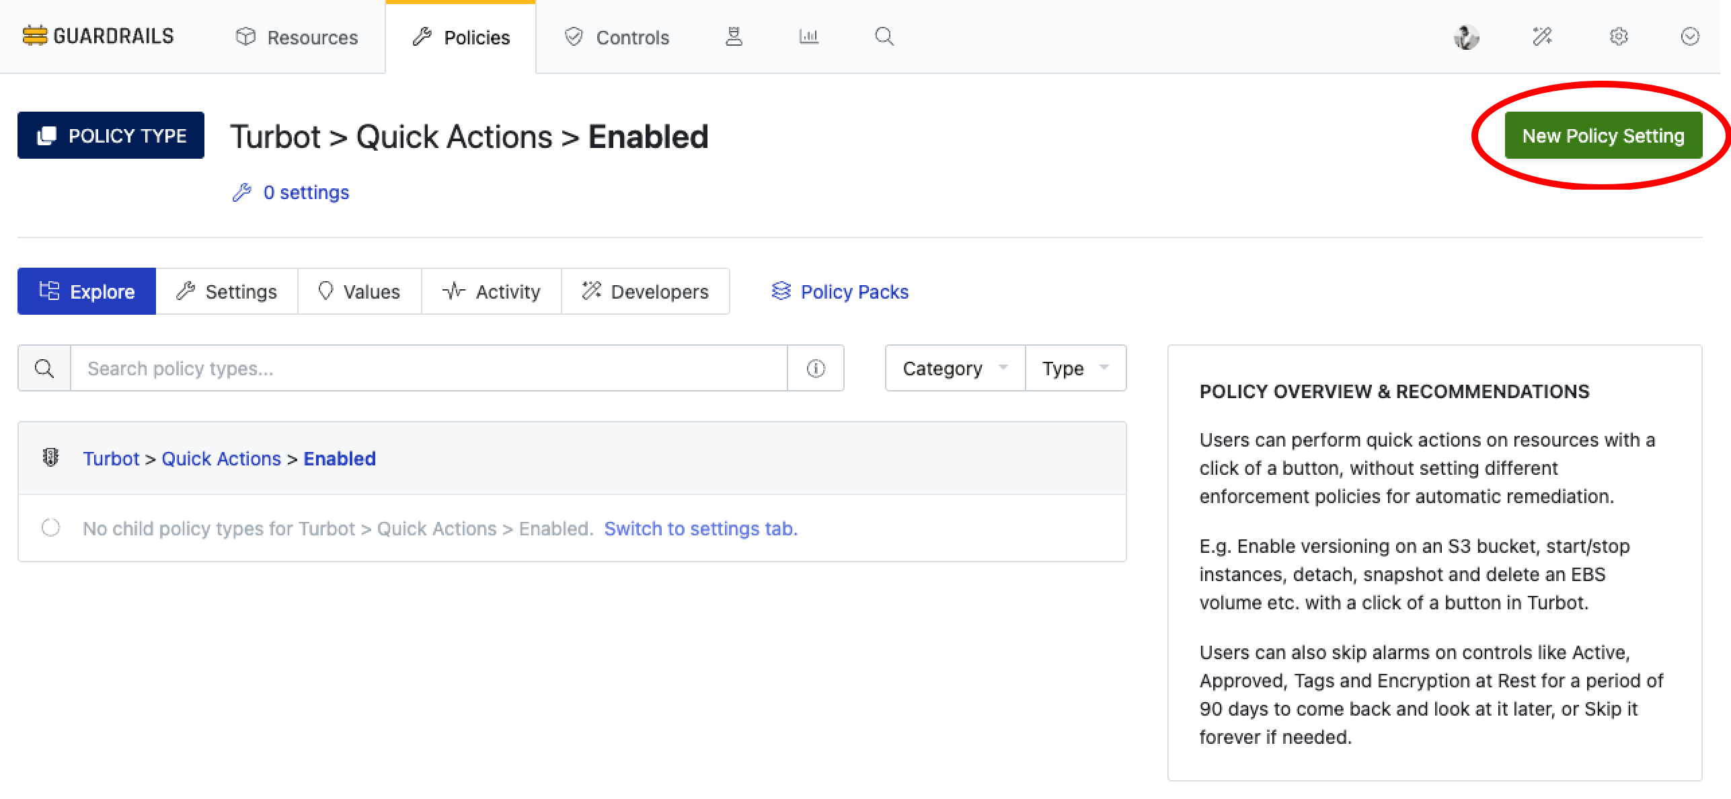1731x799 pixels.
Task: Open the admin users icon in top bar
Action: coord(734,37)
